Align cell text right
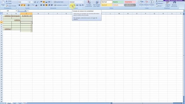 [x=46, y=5]
